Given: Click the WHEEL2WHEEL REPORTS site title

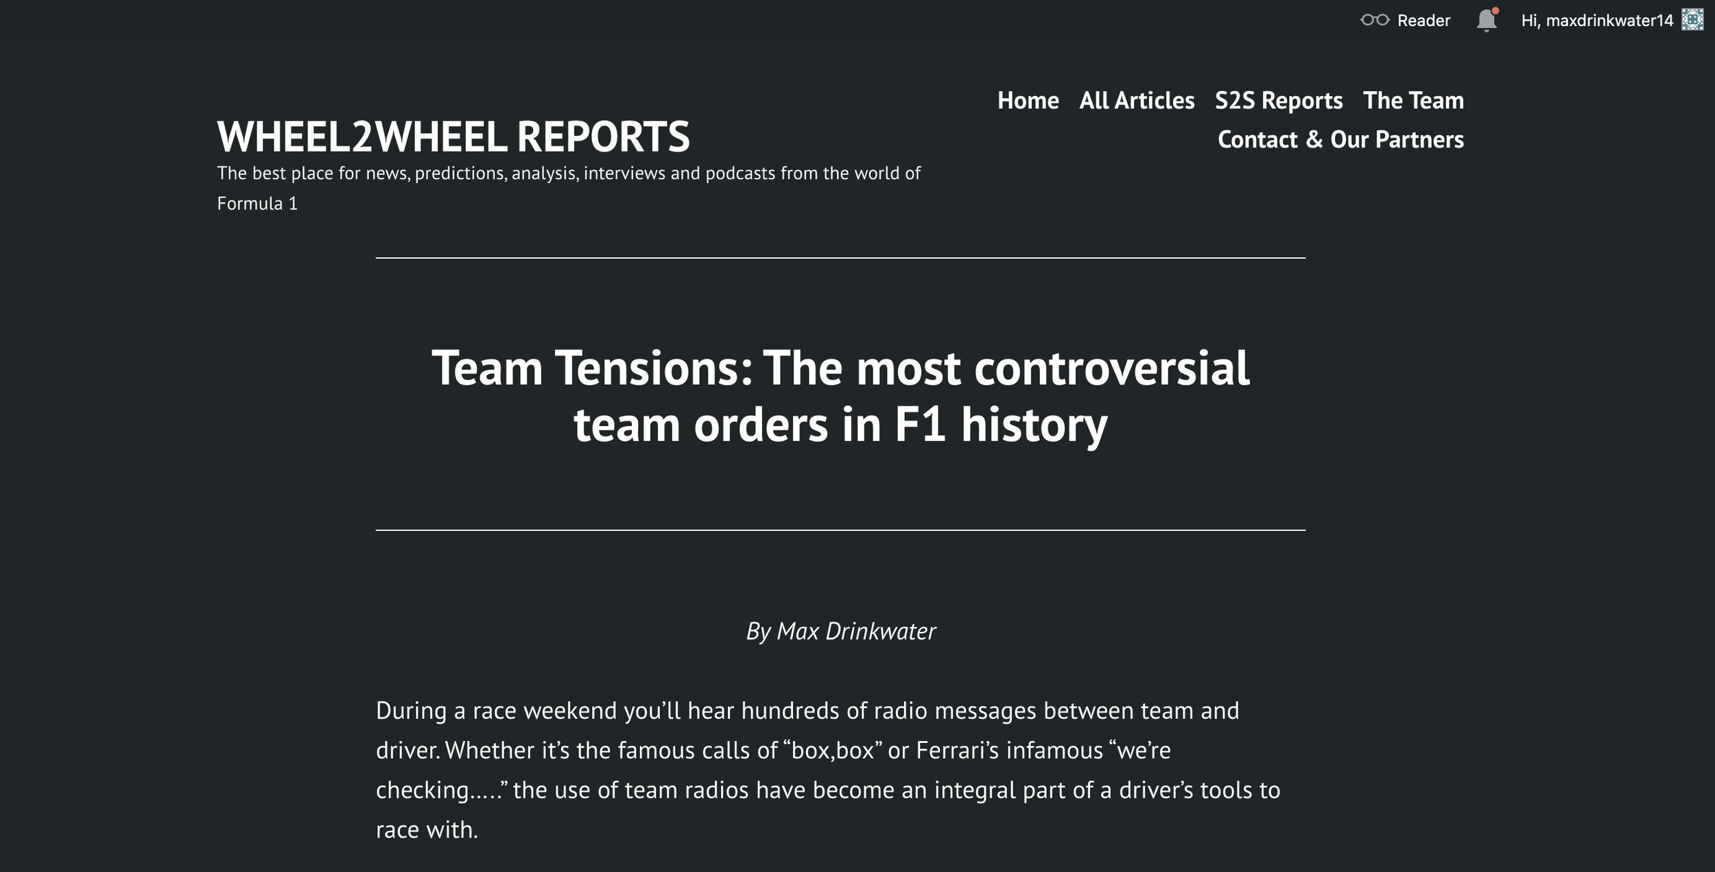Looking at the screenshot, I should pos(453,137).
